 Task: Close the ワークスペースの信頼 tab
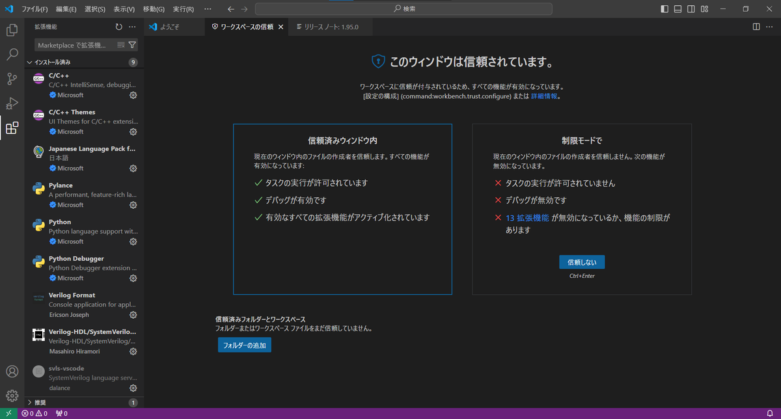pyautogui.click(x=281, y=27)
